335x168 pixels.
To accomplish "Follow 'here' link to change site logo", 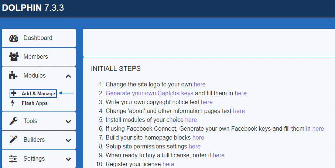I will tap(199, 84).
